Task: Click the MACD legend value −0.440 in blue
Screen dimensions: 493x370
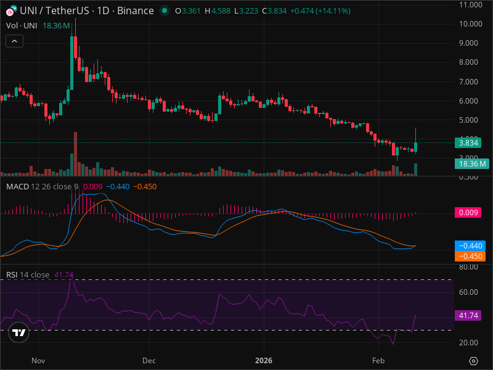Action: tap(118, 187)
